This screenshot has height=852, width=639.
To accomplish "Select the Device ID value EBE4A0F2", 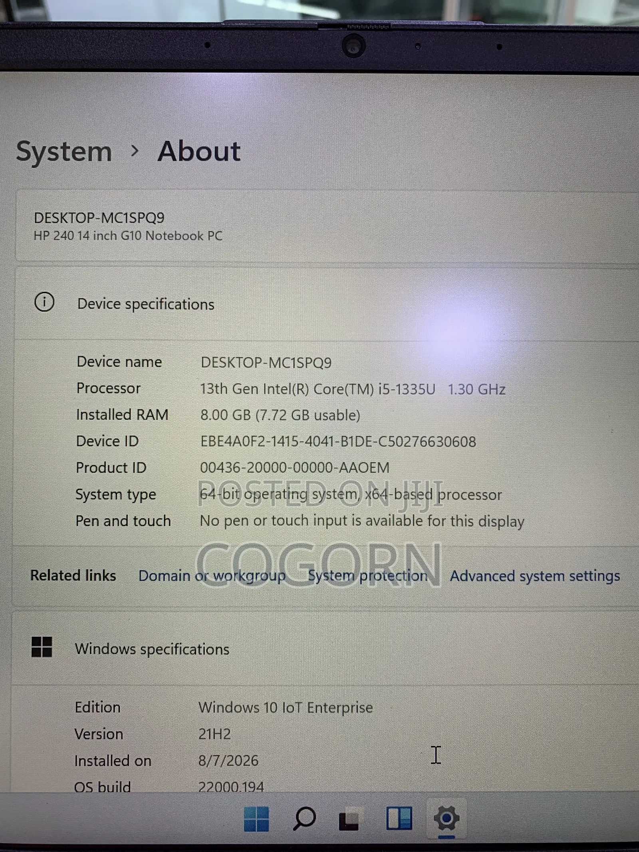I will click(338, 442).
